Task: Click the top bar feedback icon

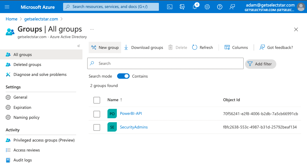Action: click(232, 7)
